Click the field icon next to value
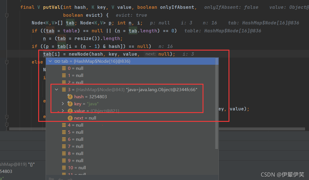 70,111
